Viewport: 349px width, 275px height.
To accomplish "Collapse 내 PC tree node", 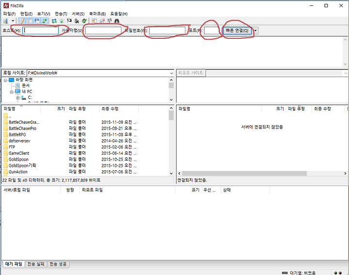I will 12,92.
